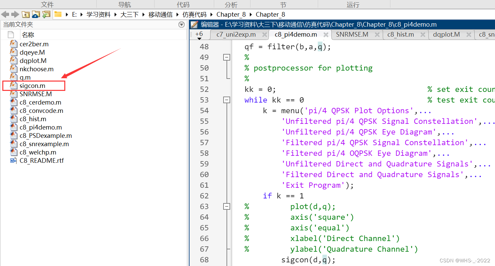Go back with the left arrow button
The width and height of the screenshot is (495, 266).
coord(5,14)
